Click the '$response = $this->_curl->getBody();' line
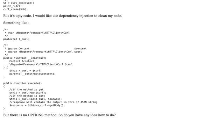Screen dimensions: 224x126 click(x=37, y=105)
